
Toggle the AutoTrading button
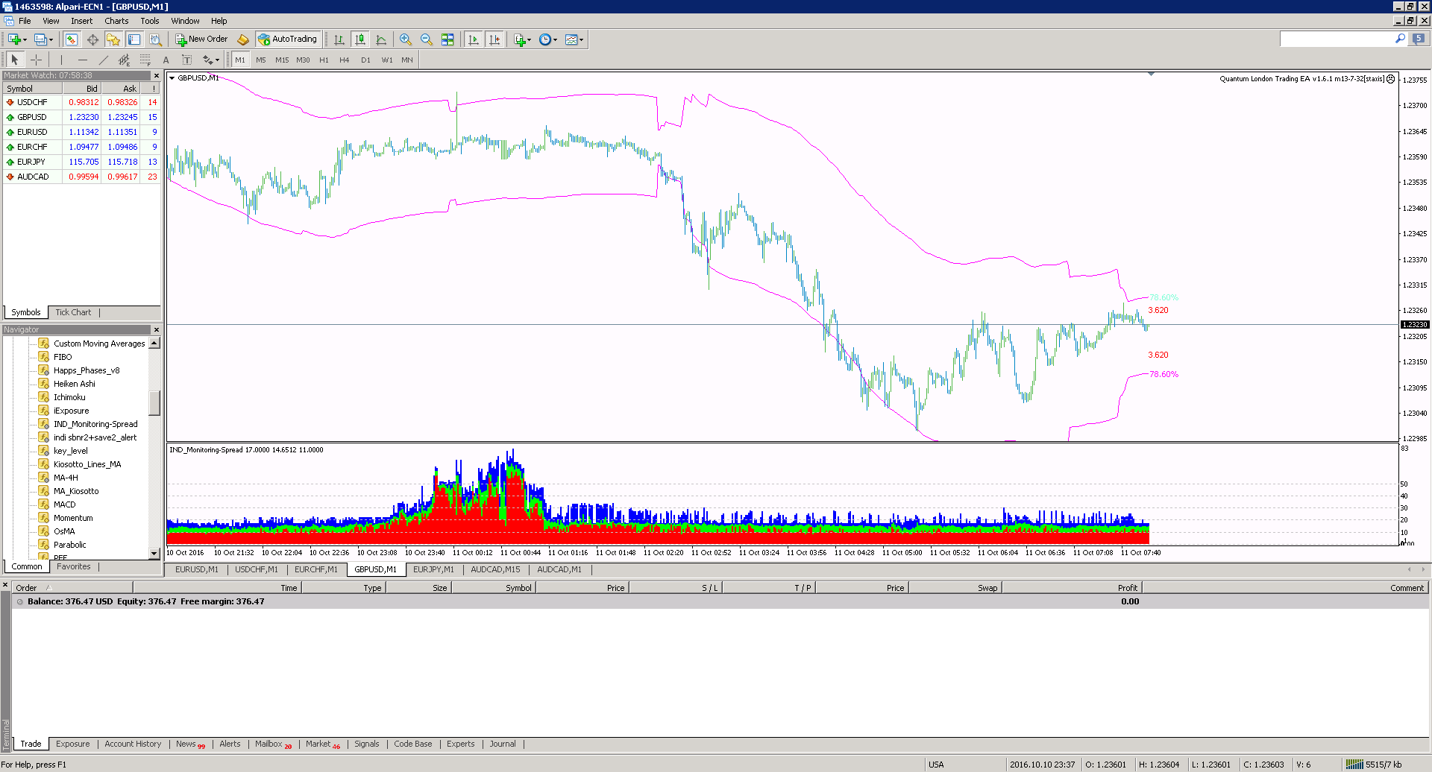(288, 39)
